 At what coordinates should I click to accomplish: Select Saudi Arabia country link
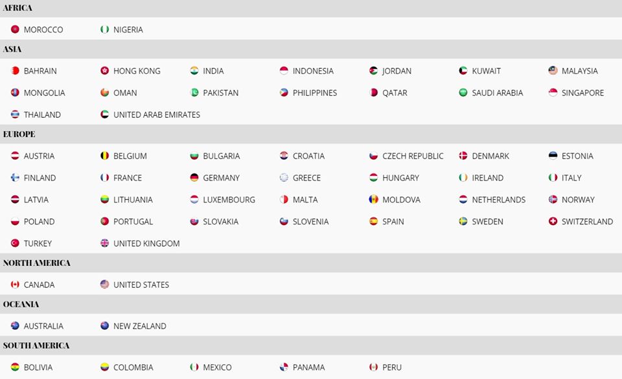(x=498, y=93)
